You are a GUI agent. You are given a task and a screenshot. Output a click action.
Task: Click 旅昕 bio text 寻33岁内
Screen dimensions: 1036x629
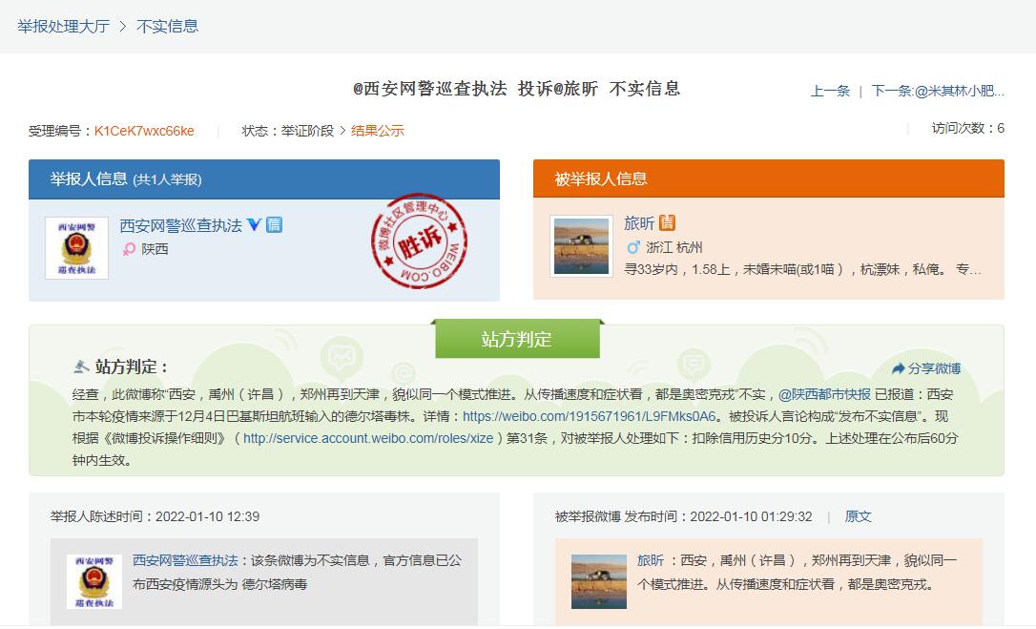click(x=802, y=270)
